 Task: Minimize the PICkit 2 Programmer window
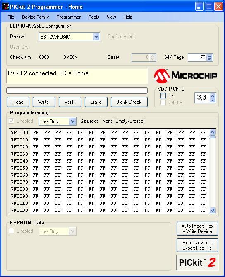point(199,7)
